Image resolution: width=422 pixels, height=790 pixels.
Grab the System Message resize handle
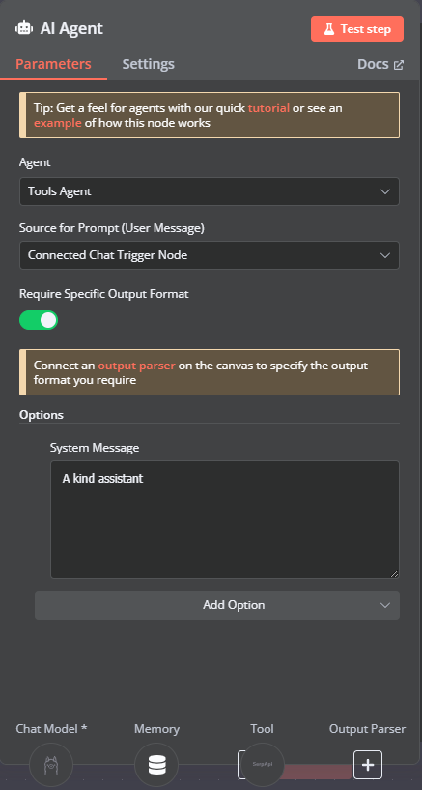394,573
